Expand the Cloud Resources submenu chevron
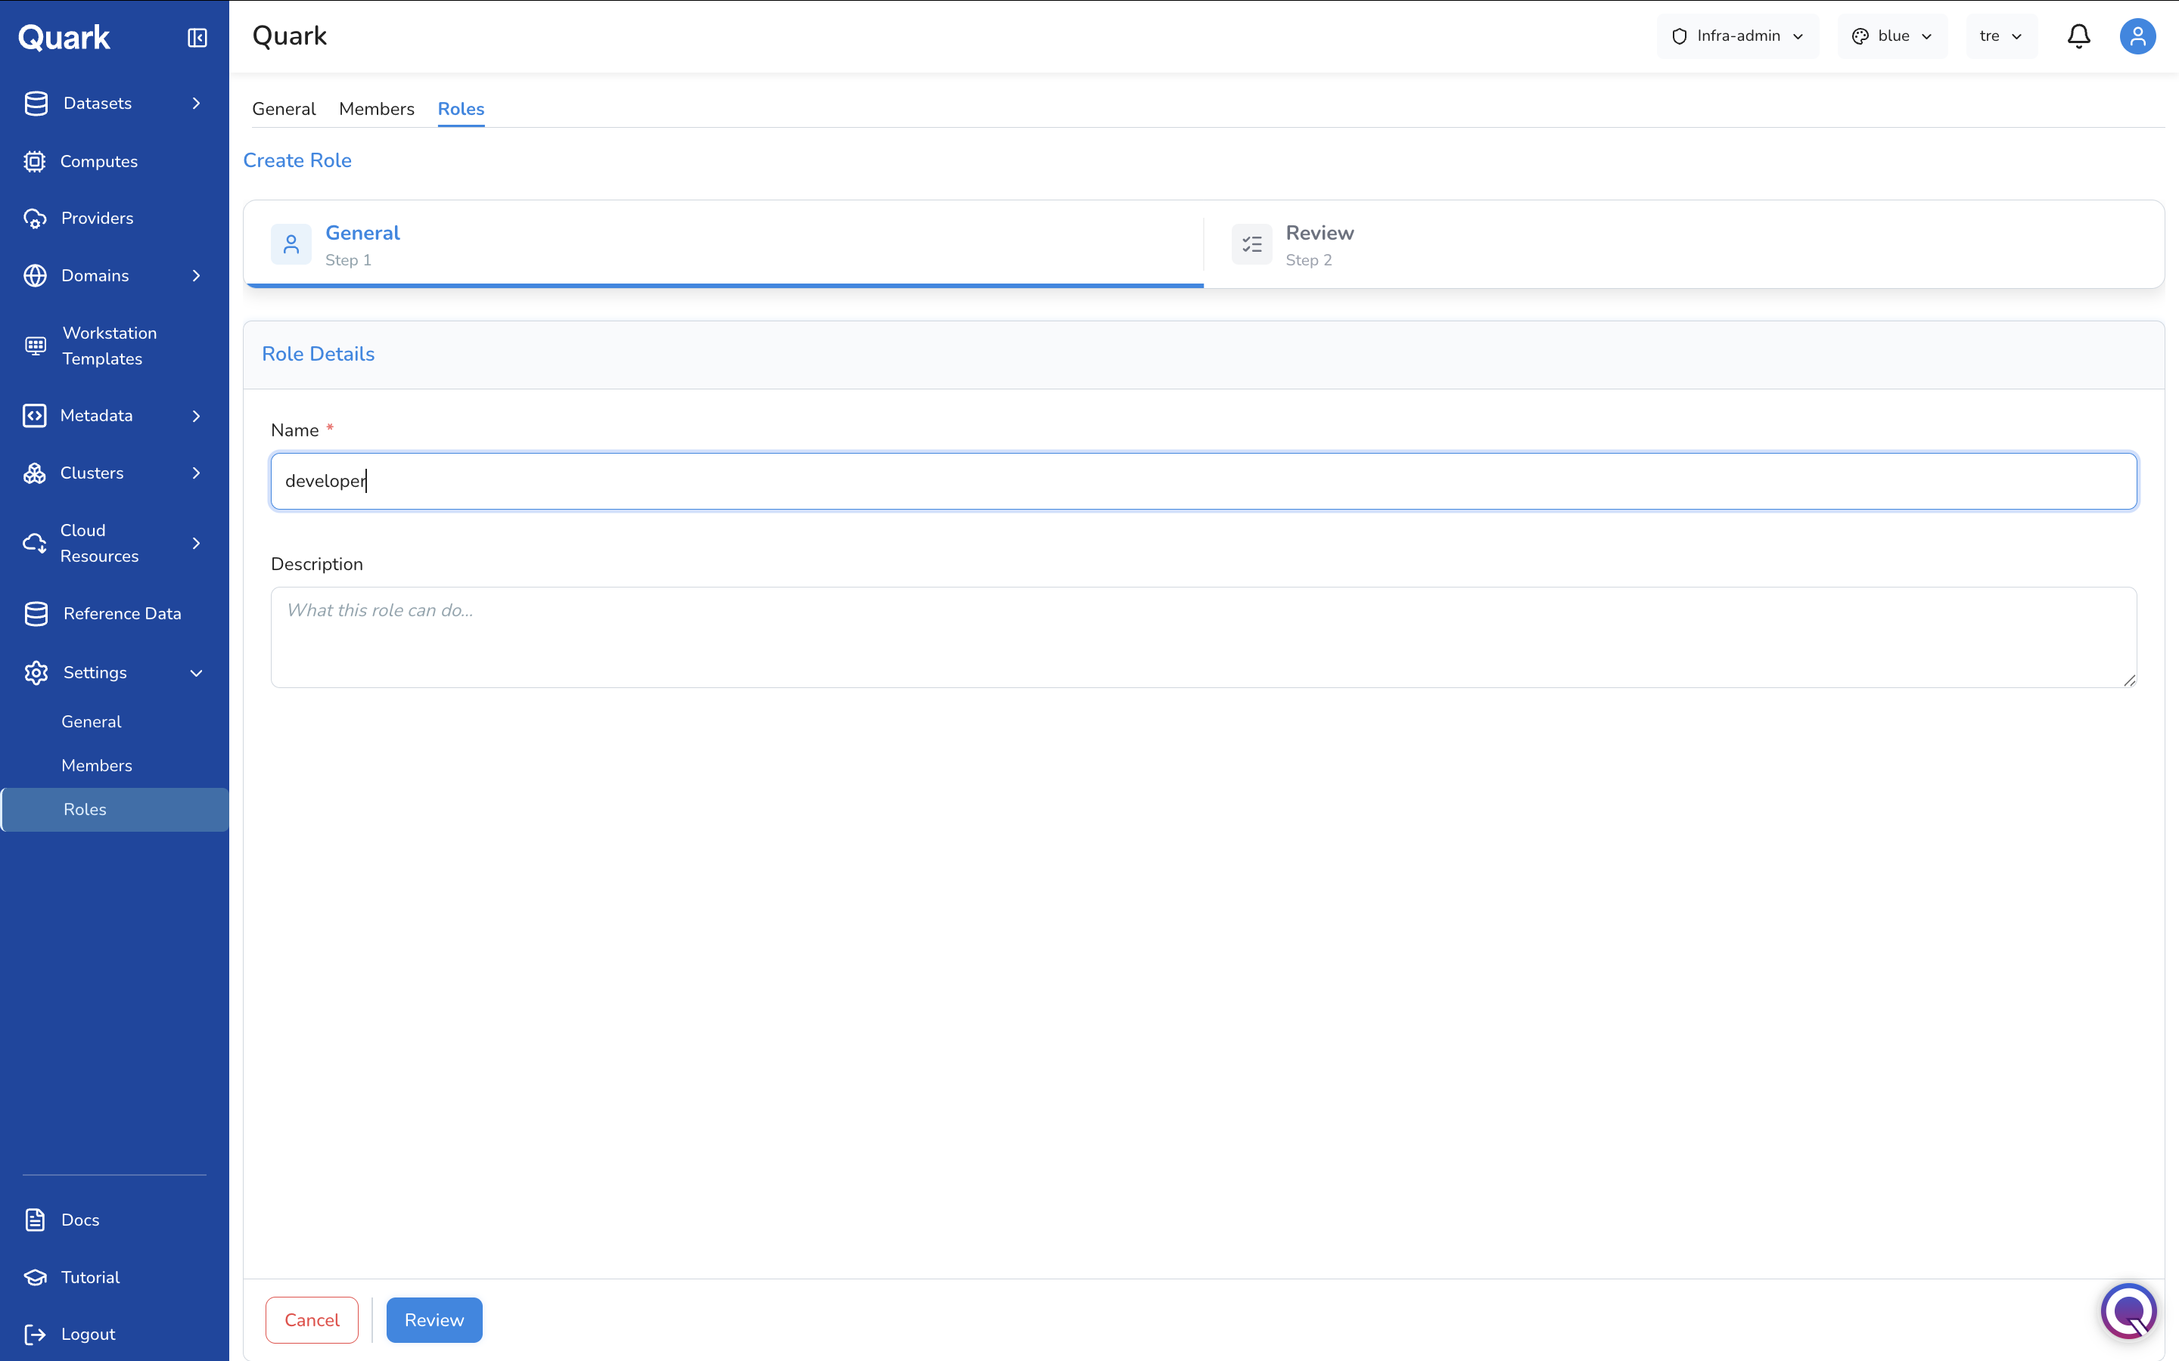Image resolution: width=2179 pixels, height=1361 pixels. (x=196, y=543)
